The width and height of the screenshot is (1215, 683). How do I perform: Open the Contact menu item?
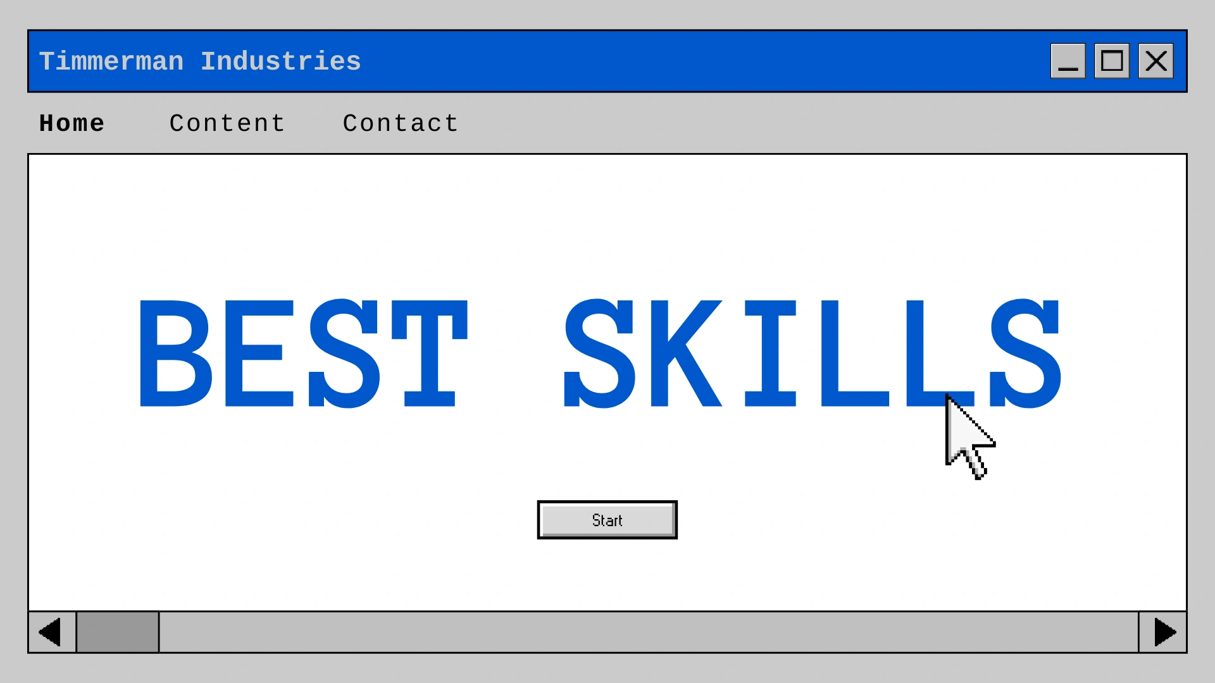[x=401, y=123]
